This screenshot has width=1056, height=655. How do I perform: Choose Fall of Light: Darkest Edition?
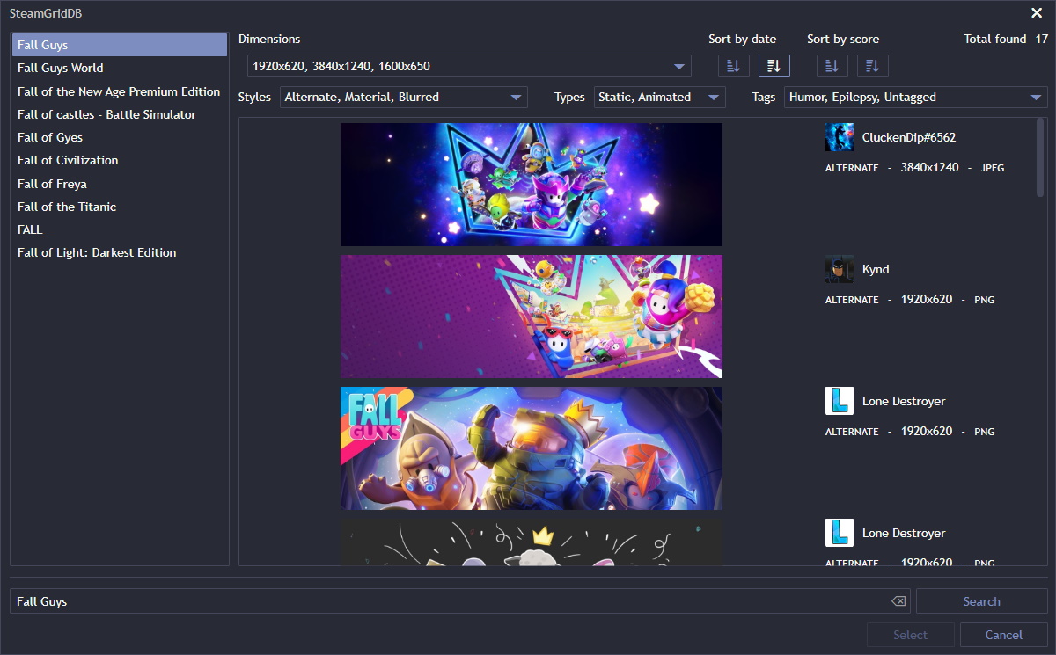point(120,252)
